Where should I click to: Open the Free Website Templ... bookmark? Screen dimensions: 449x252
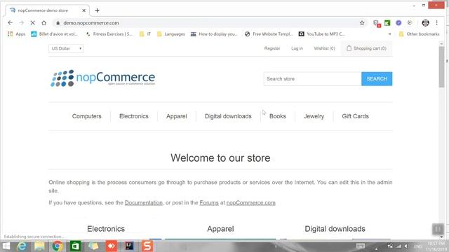[269, 34]
